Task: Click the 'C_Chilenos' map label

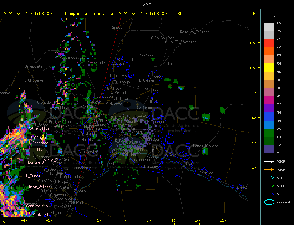Action: (34, 80)
